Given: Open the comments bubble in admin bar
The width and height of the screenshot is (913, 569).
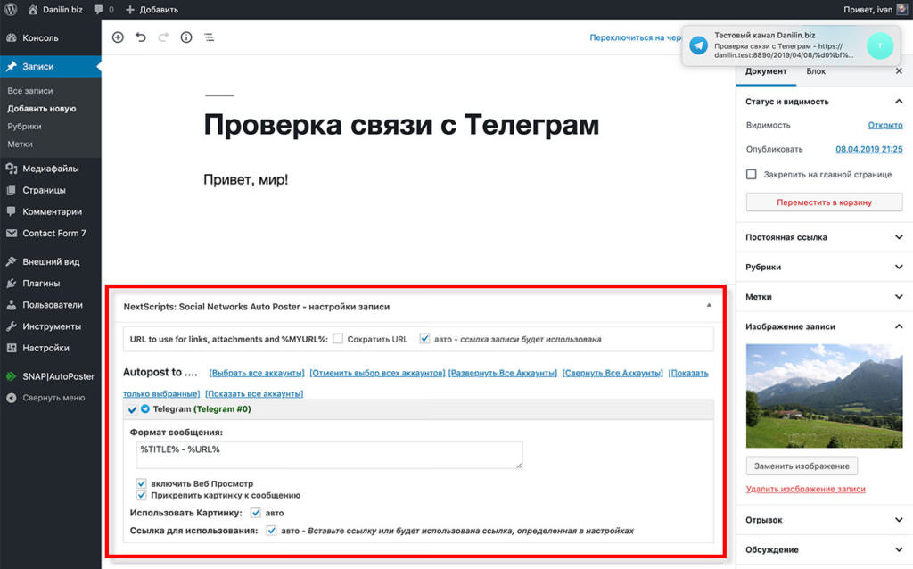Looking at the screenshot, I should tap(103, 9).
